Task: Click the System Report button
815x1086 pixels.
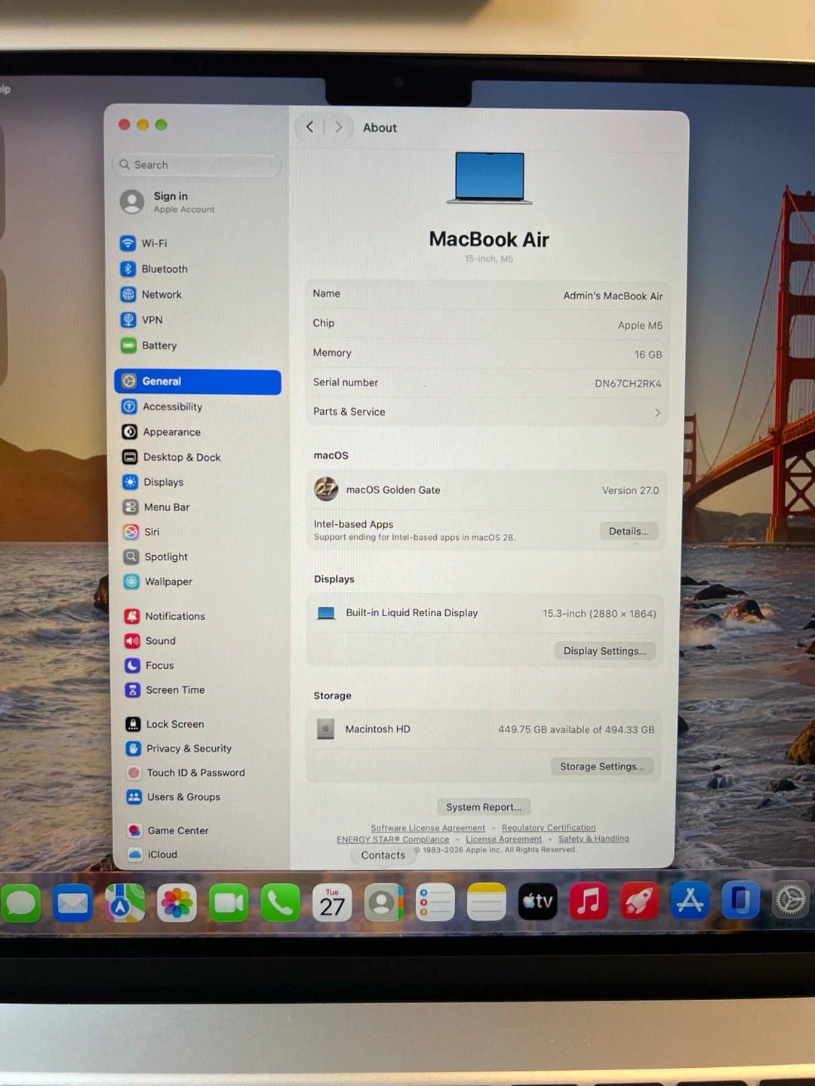Action: click(483, 807)
